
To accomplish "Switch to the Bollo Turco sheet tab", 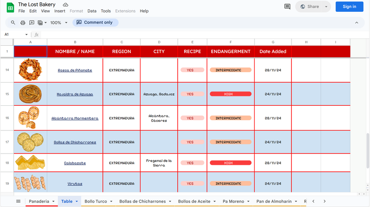I will pos(96,201).
